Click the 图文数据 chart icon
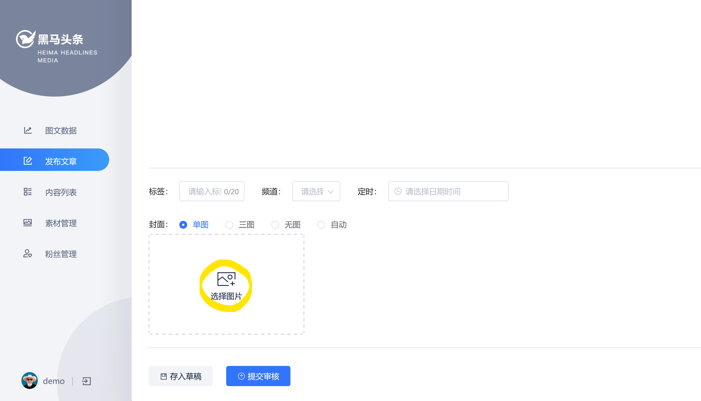The image size is (701, 401). pyautogui.click(x=28, y=130)
